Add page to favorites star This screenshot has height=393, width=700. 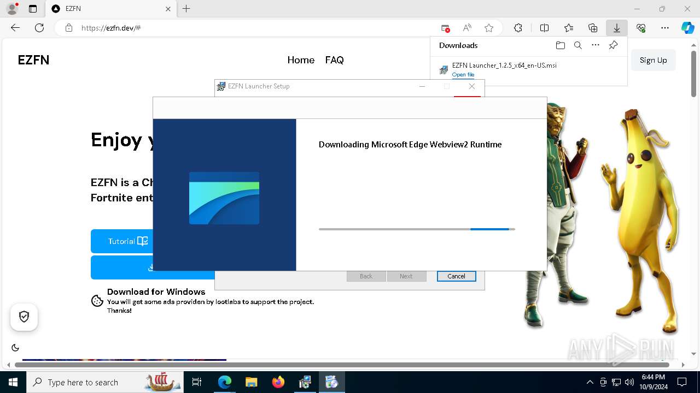pos(489,28)
